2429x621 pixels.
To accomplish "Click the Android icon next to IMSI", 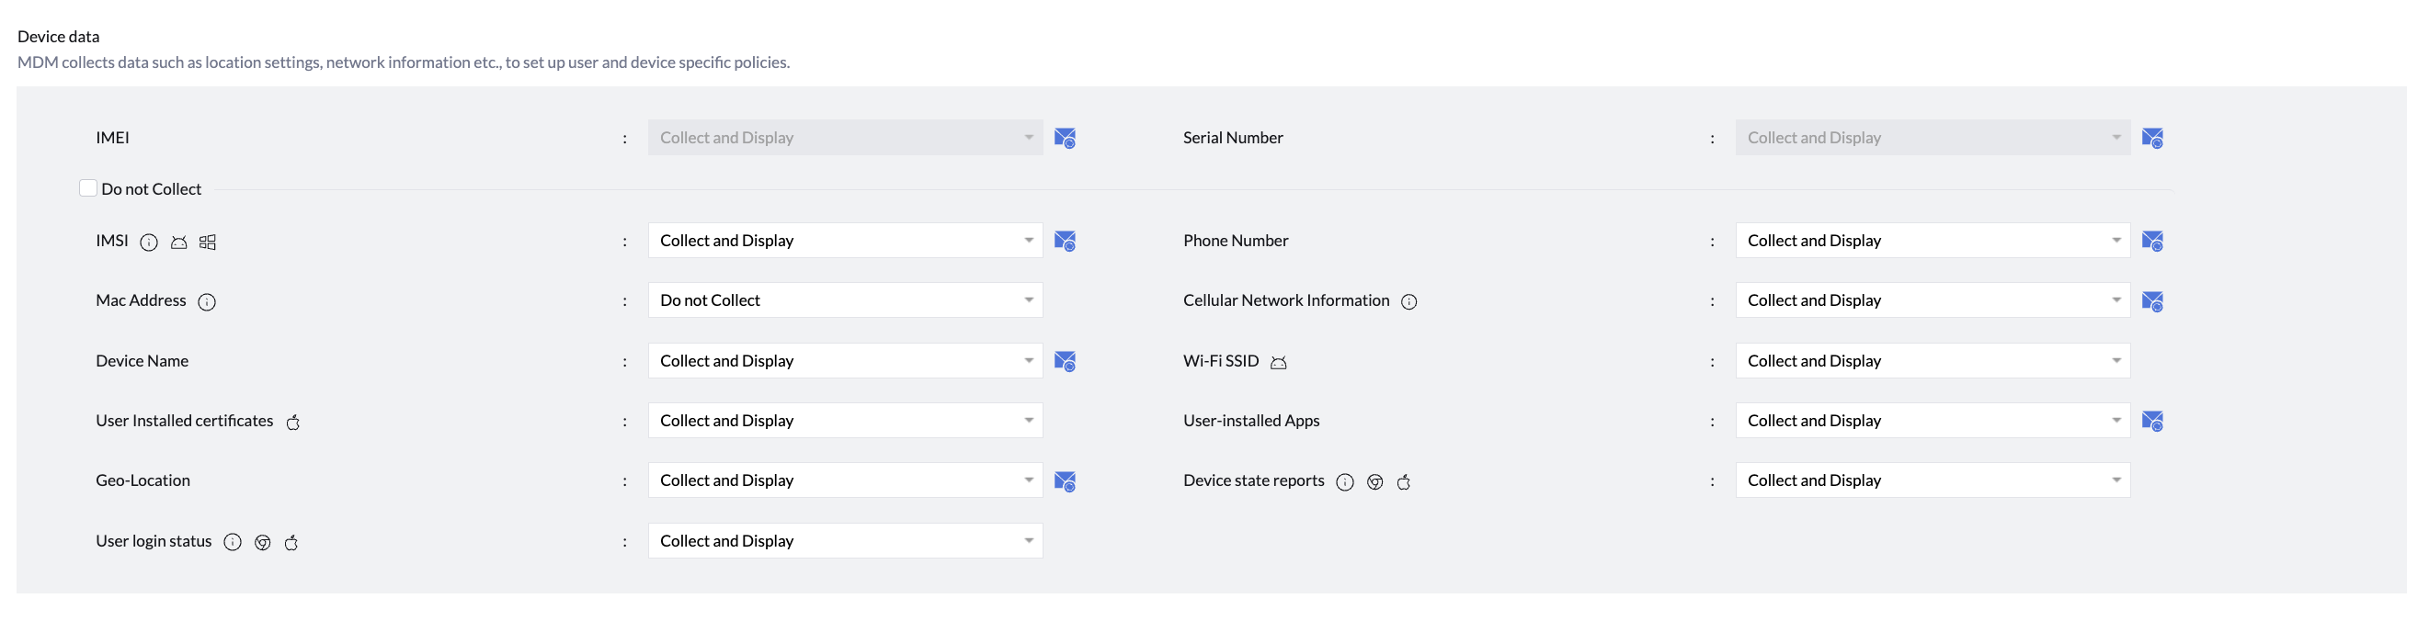I will [x=179, y=243].
